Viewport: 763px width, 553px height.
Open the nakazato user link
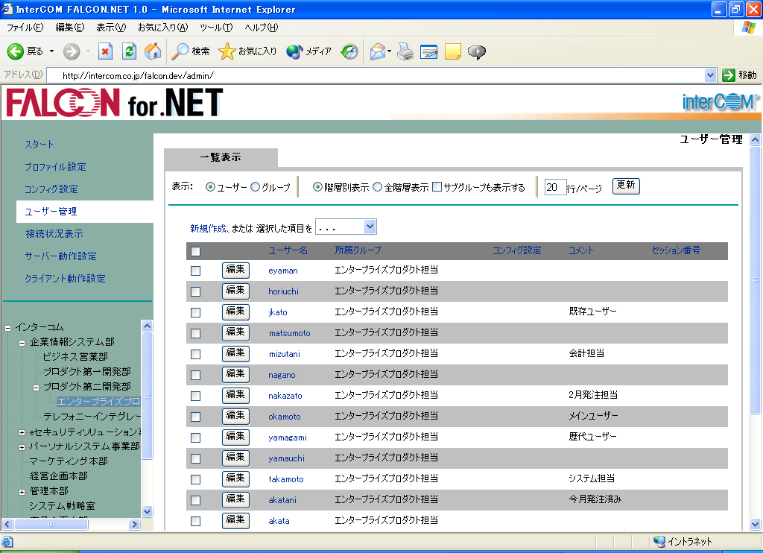285,396
